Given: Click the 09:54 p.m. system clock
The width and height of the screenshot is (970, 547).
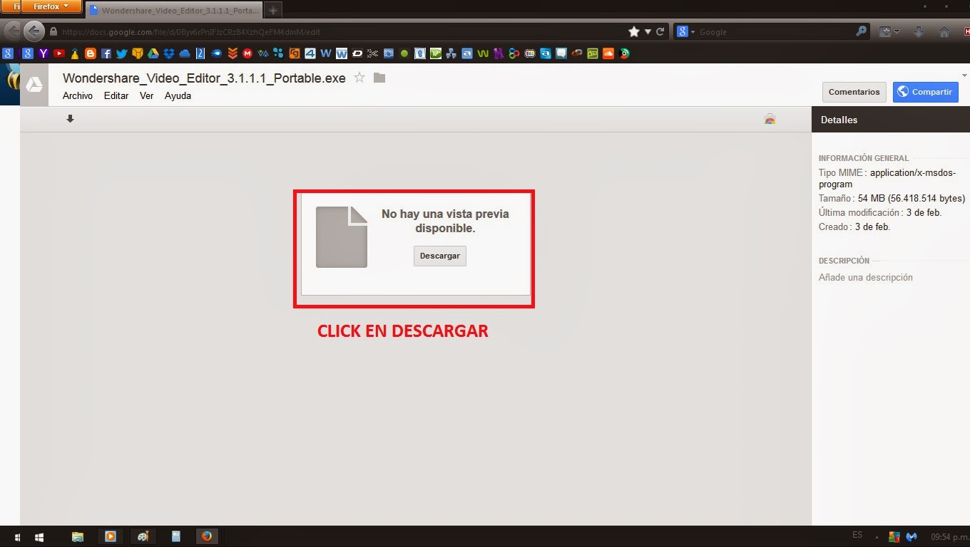Looking at the screenshot, I should click(x=949, y=536).
